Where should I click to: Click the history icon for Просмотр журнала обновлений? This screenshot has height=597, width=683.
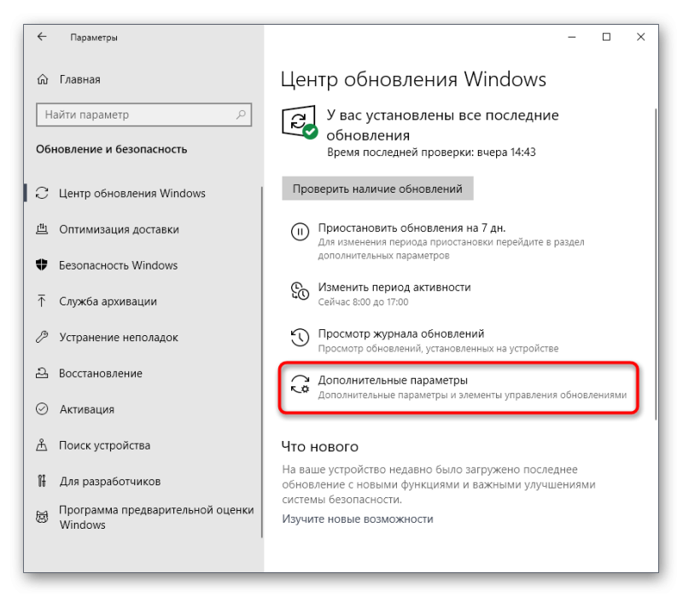point(300,337)
